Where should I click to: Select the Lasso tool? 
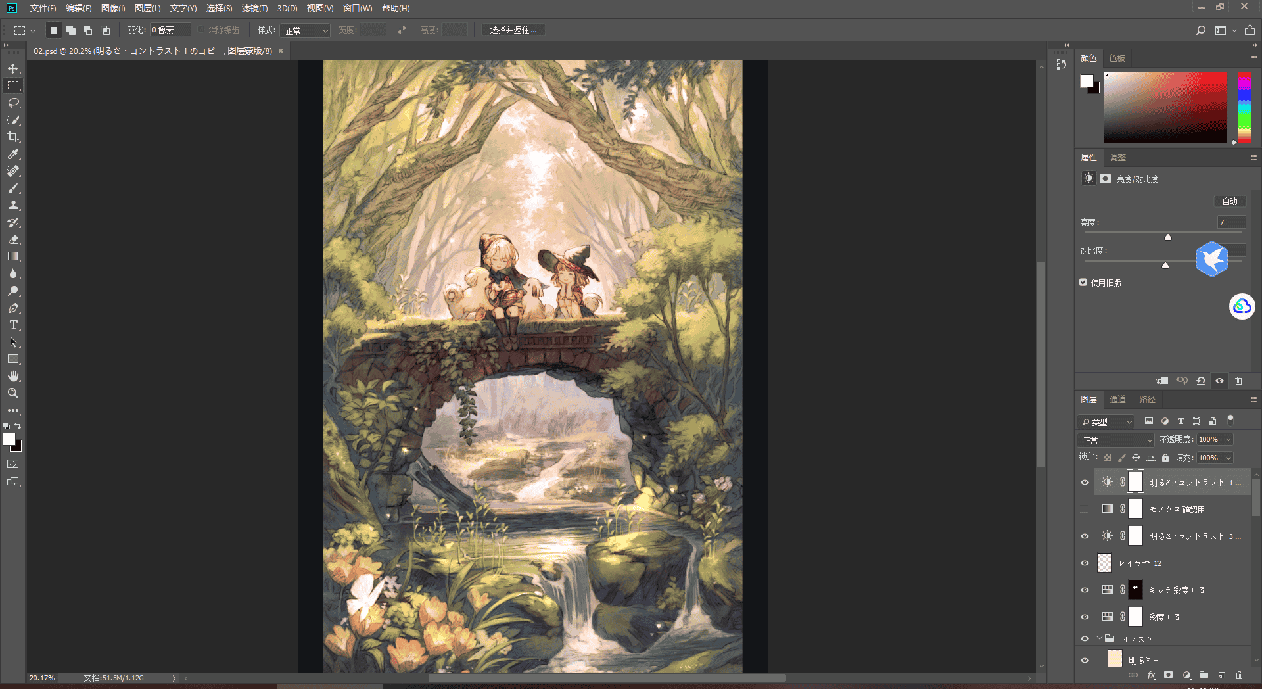tap(13, 103)
